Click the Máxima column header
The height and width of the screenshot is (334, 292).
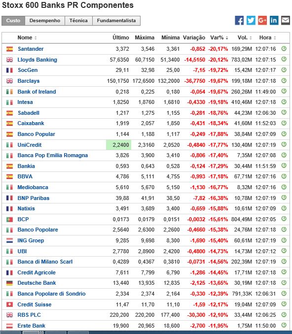tap(145, 38)
